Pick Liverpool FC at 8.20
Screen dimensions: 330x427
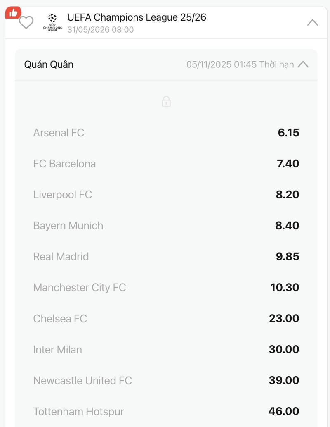click(288, 195)
